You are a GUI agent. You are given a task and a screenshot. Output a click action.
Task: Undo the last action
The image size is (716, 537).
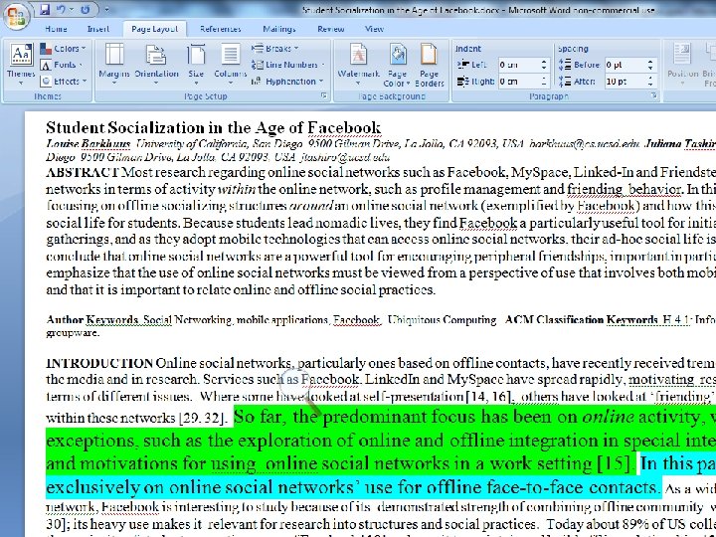pos(61,9)
